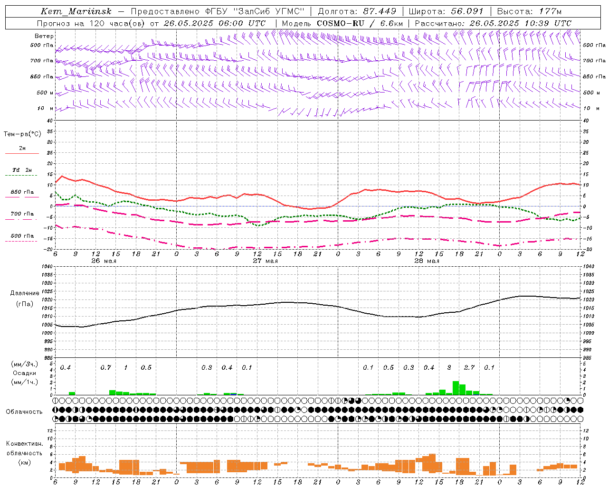Image resolution: width=608 pixels, height=486 pixels.
Task: Click the forecast start "26.05.2025 06:00 UTC"
Action: [x=215, y=23]
